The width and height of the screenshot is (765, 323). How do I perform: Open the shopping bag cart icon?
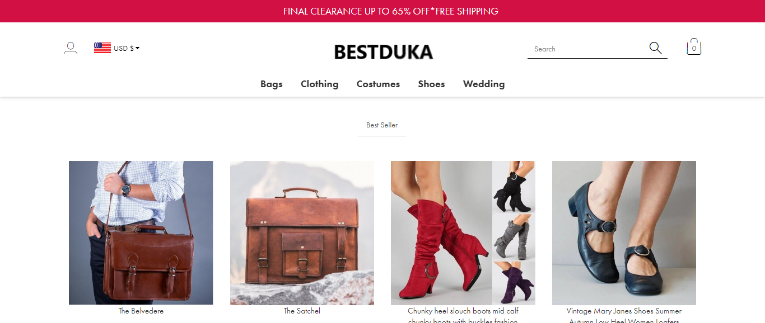[694, 47]
